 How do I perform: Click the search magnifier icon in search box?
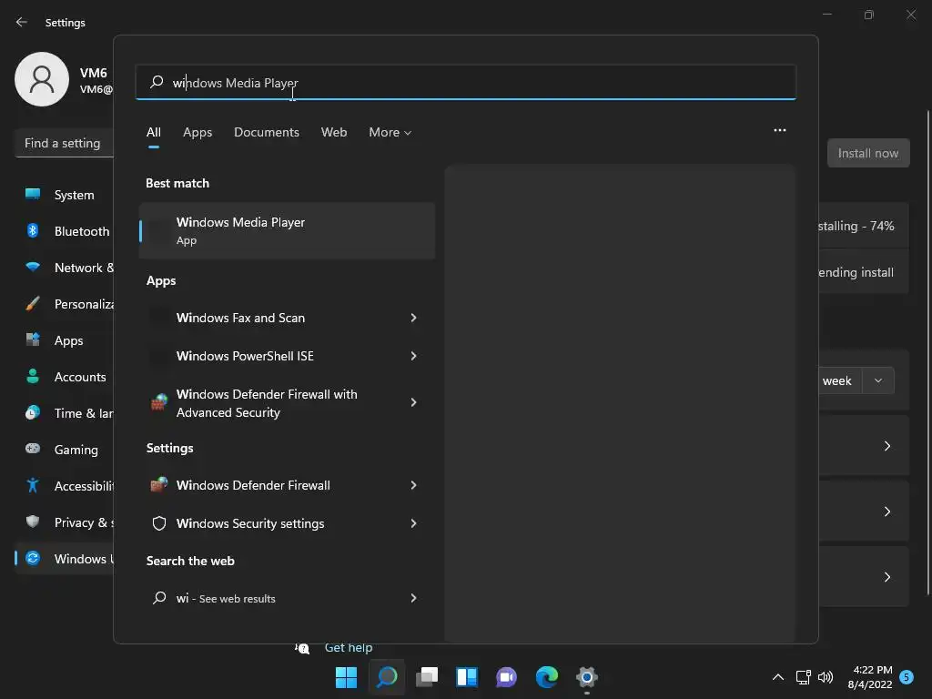coord(157,82)
